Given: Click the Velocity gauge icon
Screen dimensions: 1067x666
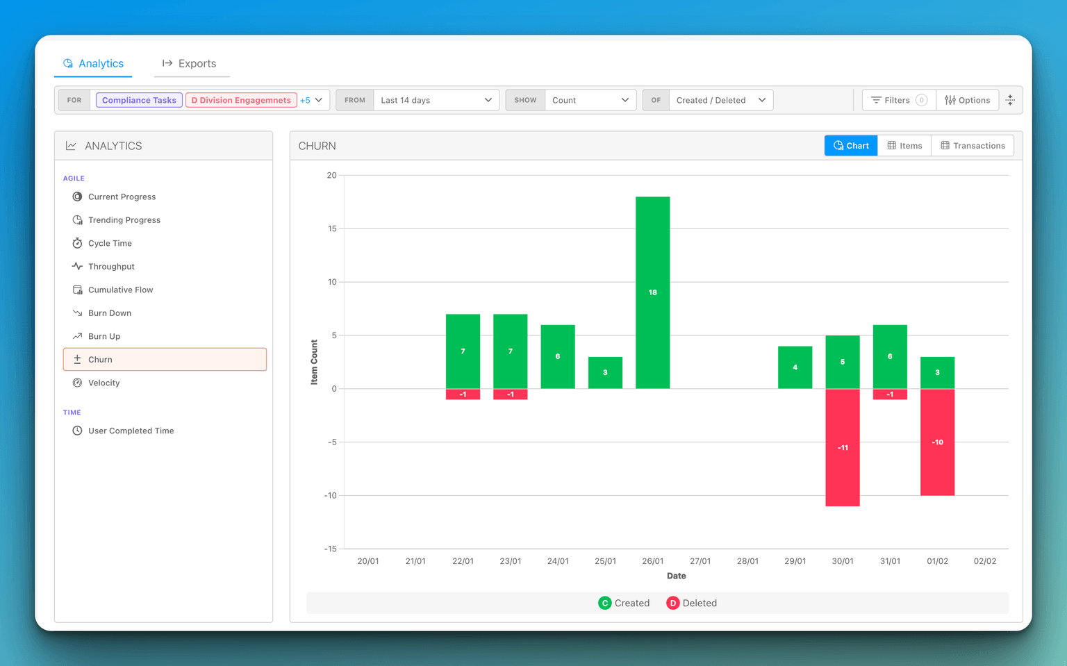Looking at the screenshot, I should pyautogui.click(x=77, y=383).
